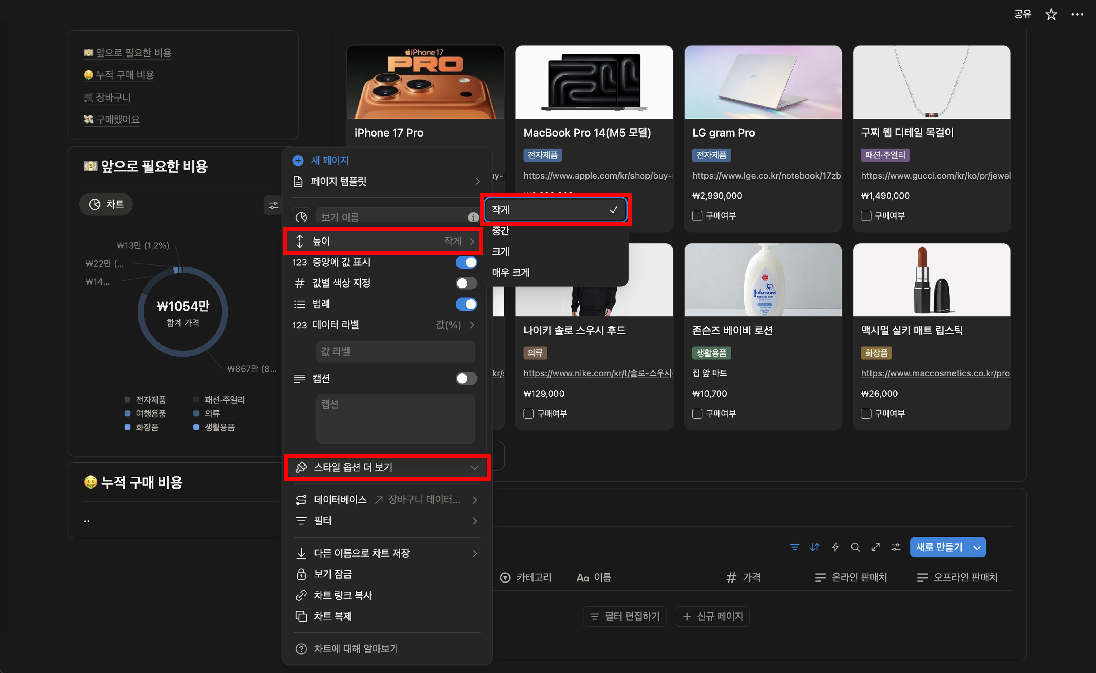This screenshot has width=1096, height=673.
Task: Click the lightning automation icon
Action: 835,547
